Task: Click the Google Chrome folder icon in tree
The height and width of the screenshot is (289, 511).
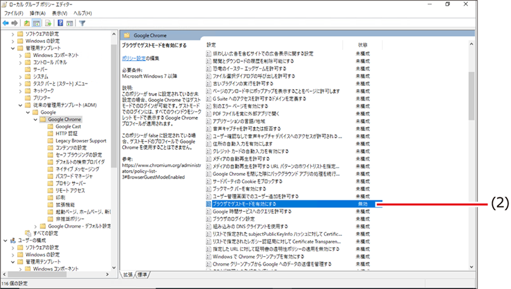Action: pos(42,120)
